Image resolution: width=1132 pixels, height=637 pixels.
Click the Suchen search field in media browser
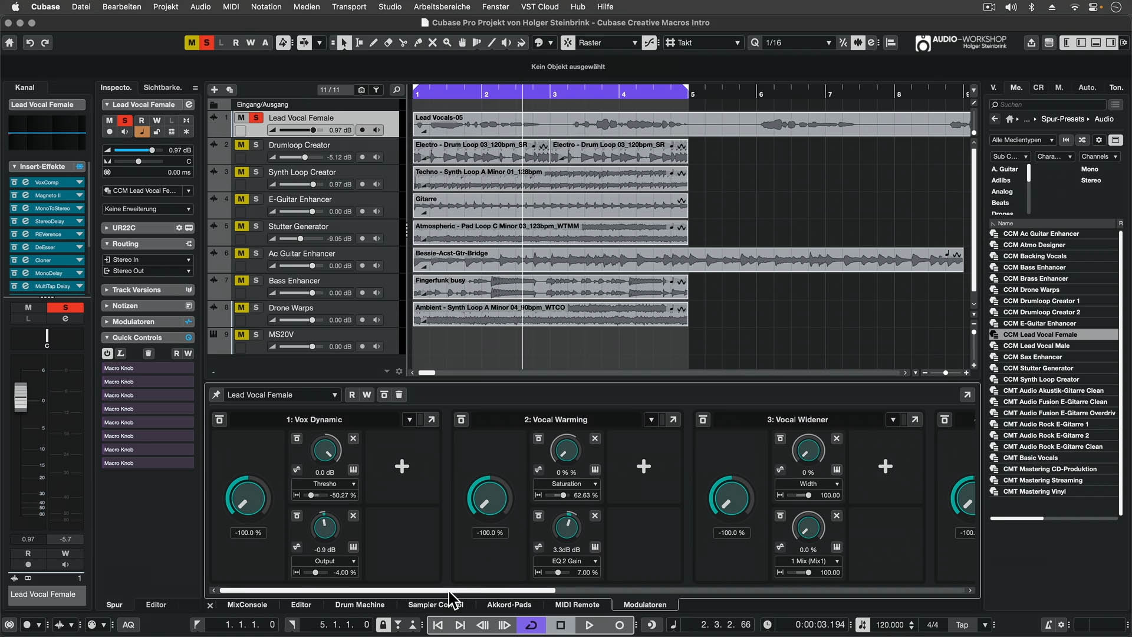coord(1048,104)
